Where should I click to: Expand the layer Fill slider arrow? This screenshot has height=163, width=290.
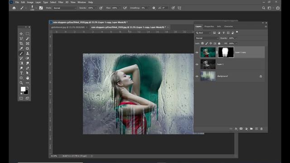pyautogui.click(x=236, y=43)
